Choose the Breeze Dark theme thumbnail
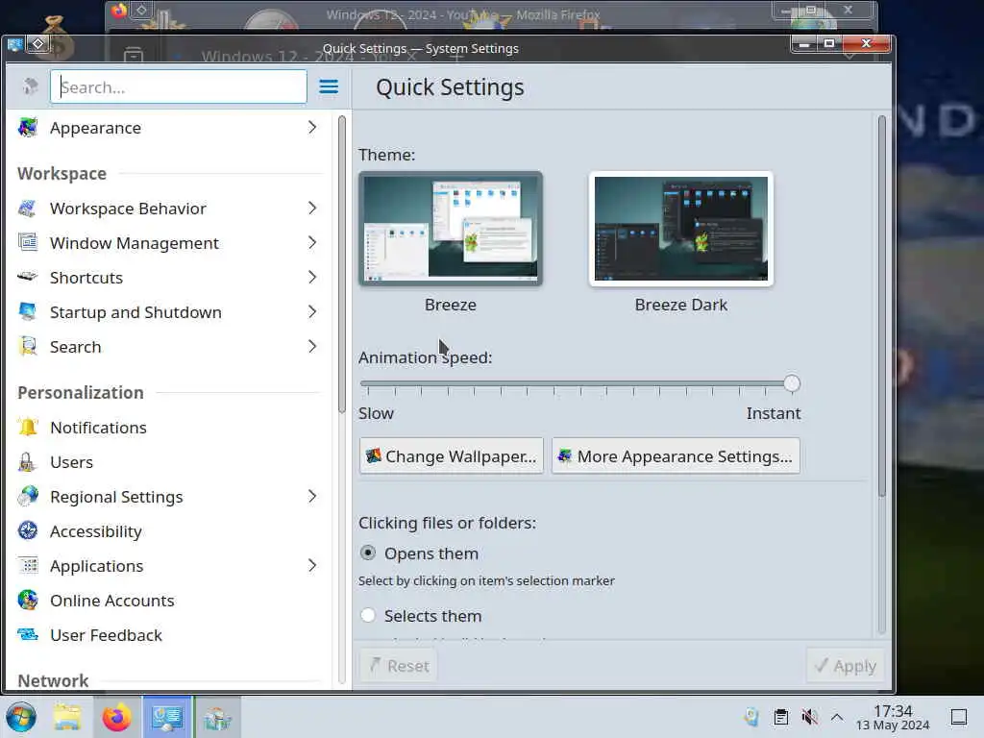This screenshot has height=738, width=984. coord(681,229)
